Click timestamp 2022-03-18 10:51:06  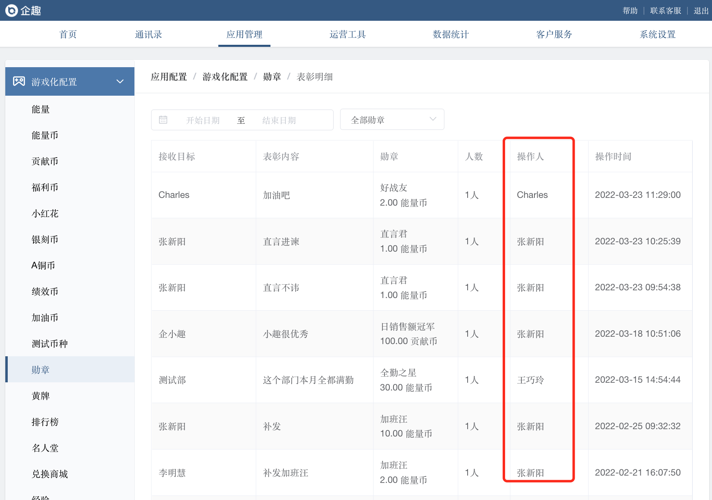click(638, 333)
